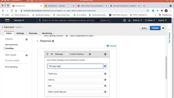Click the page vertical scrollbar

[166, 68]
